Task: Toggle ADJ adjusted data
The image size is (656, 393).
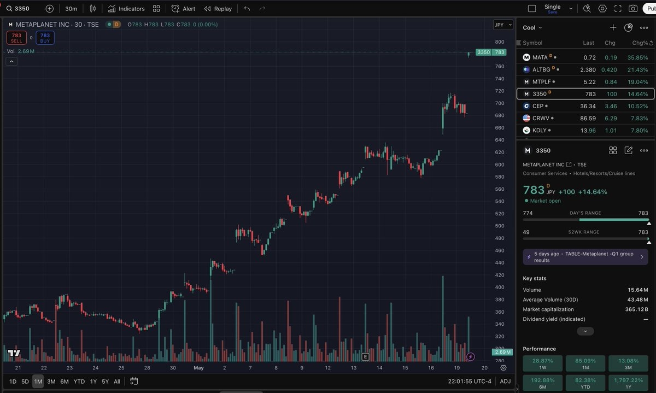Action: pos(505,382)
